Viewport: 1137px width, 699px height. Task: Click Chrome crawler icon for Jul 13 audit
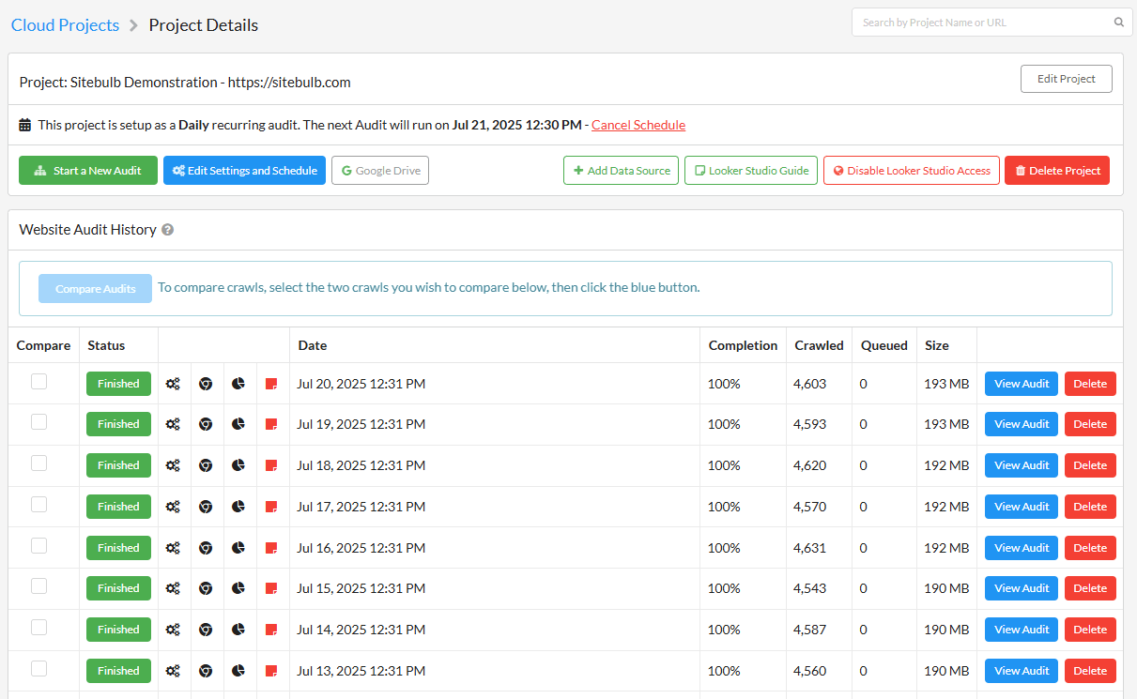pyautogui.click(x=206, y=671)
